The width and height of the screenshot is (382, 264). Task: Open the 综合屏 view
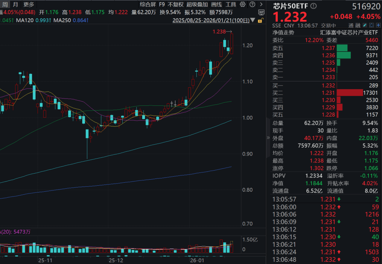click(147, 5)
